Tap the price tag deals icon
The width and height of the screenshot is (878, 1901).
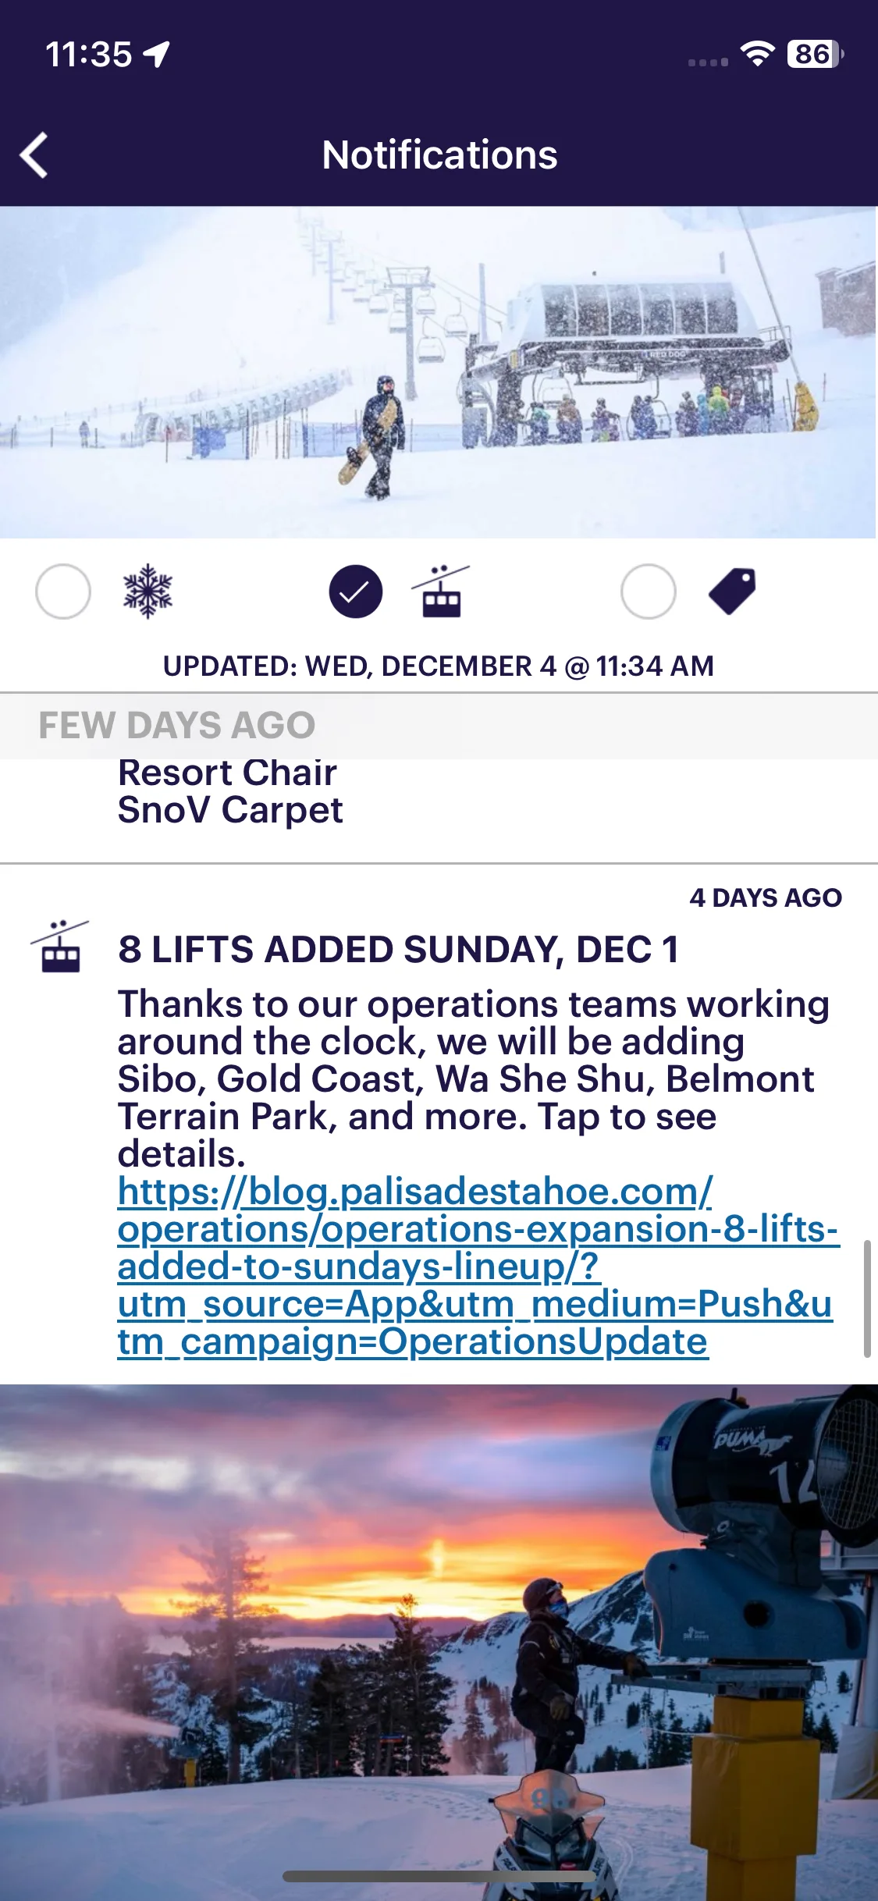pos(732,592)
